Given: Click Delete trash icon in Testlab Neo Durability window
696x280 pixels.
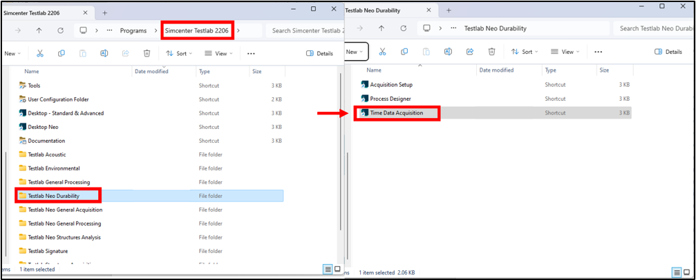Looking at the screenshot, I should pos(492,52).
